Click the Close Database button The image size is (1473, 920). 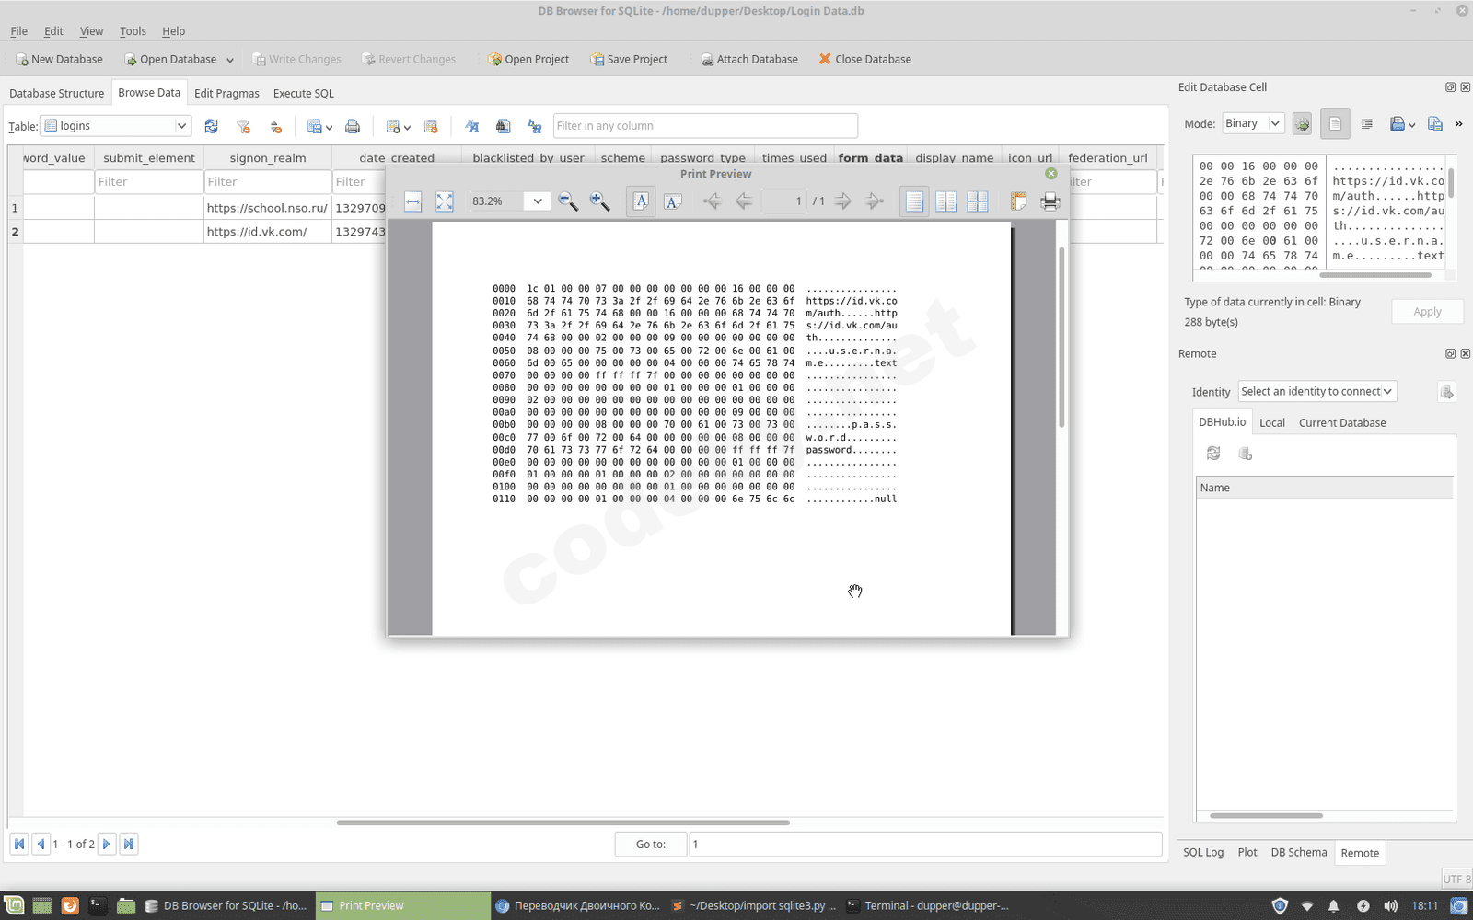pyautogui.click(x=864, y=59)
